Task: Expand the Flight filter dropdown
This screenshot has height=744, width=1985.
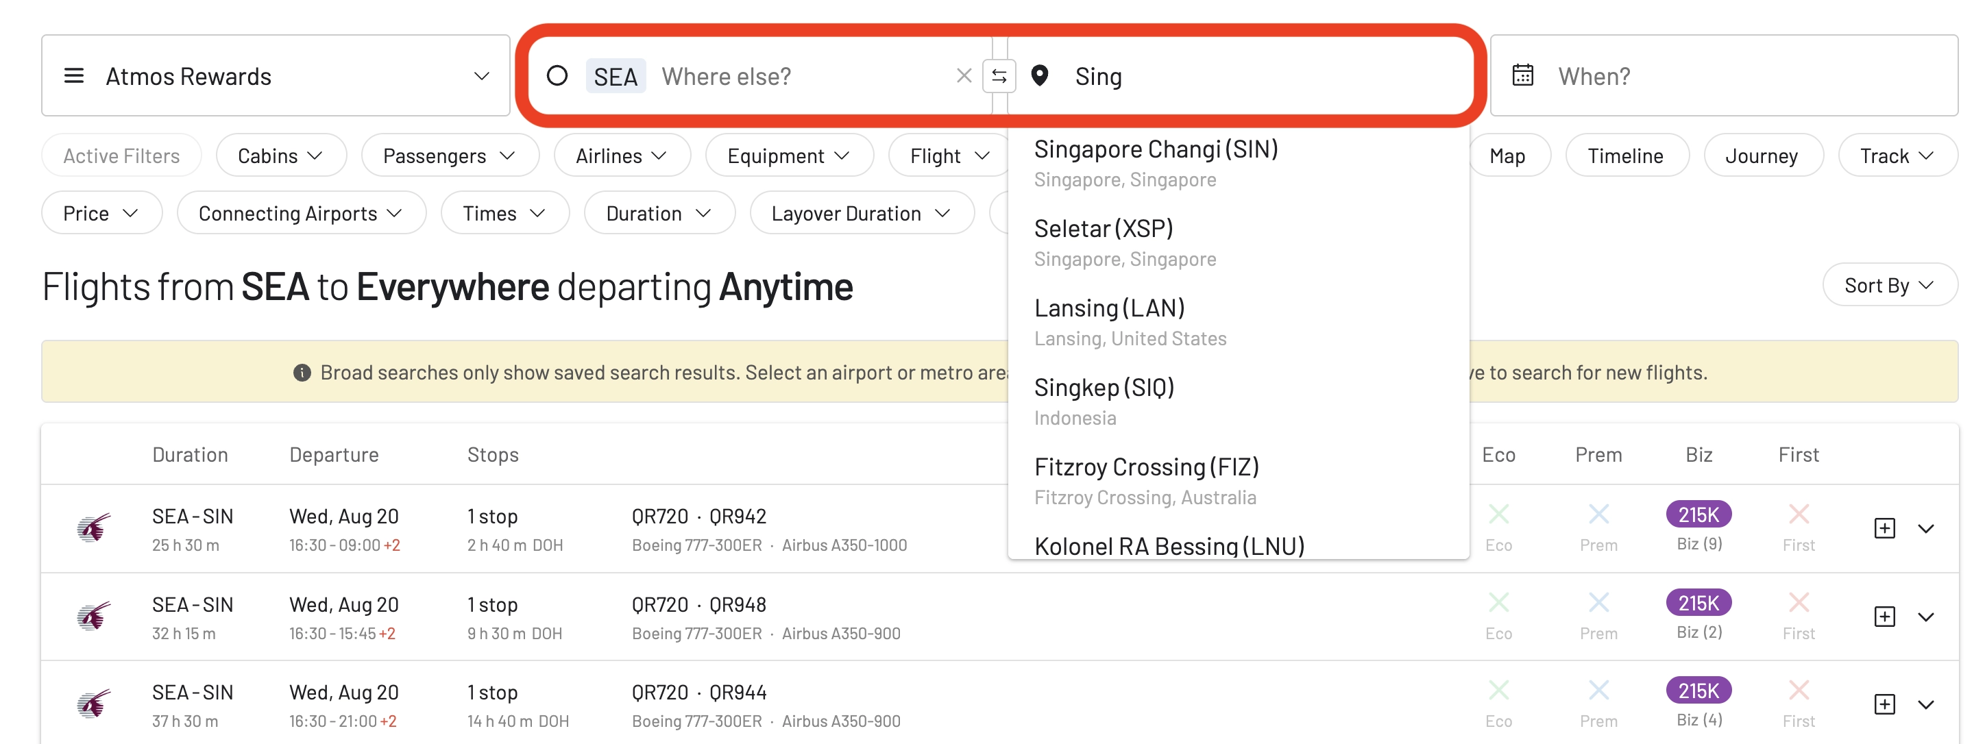Action: (949, 156)
